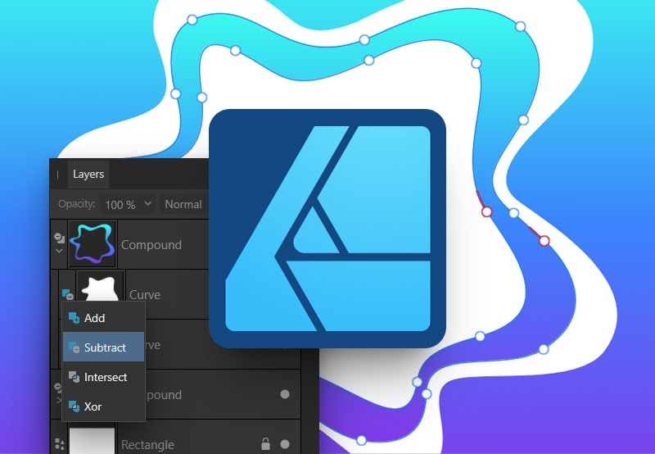Image resolution: width=655 pixels, height=454 pixels.
Task: Select the Curve layer name
Action: pyautogui.click(x=145, y=295)
